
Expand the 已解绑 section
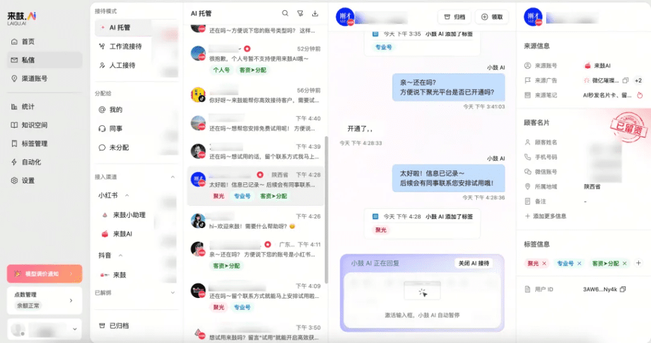pos(173,293)
